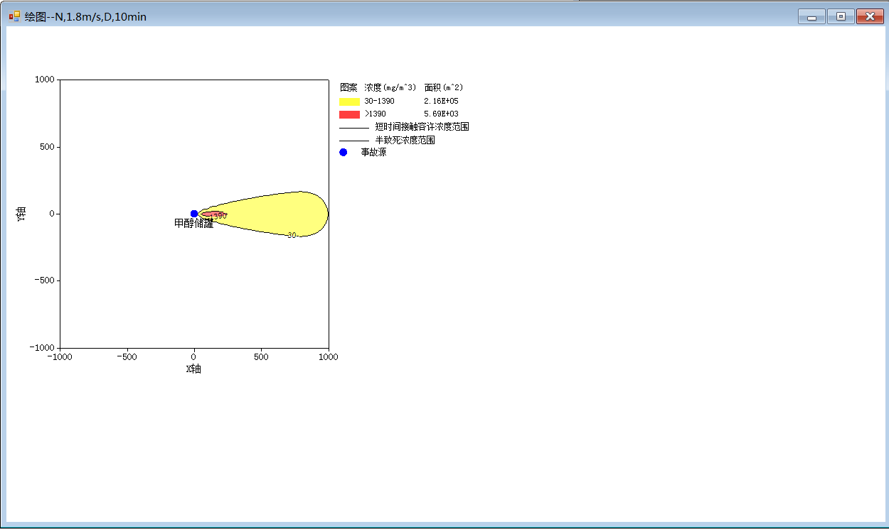Viewport: 889px width, 529px height.
Task: Click legend text 事故源
Action: click(373, 153)
